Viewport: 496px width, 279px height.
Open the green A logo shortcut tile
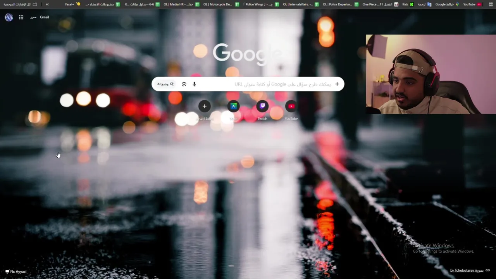coord(233,106)
